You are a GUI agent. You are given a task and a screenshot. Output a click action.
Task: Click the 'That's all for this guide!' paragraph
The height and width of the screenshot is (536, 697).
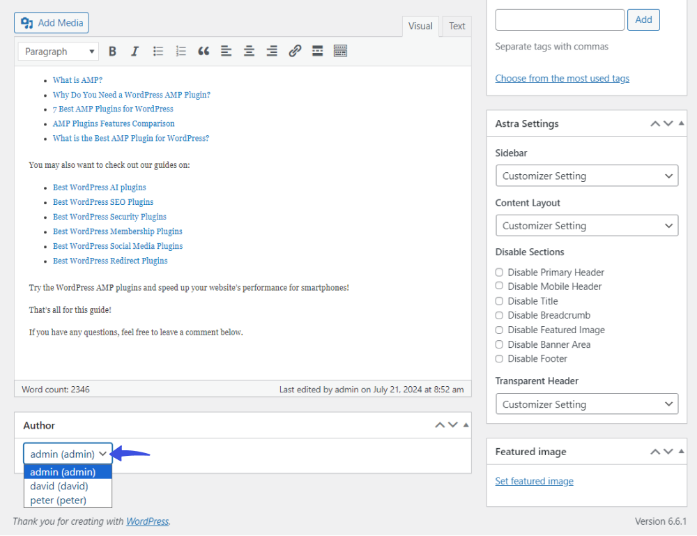click(x=70, y=309)
